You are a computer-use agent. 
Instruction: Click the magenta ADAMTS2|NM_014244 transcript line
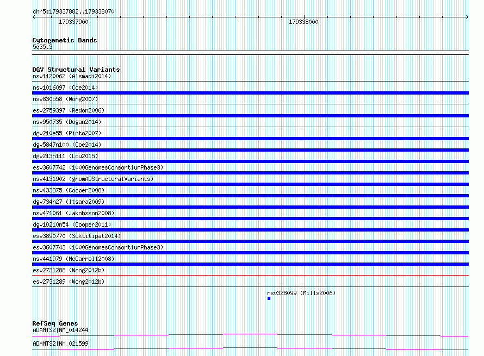click(x=250, y=335)
